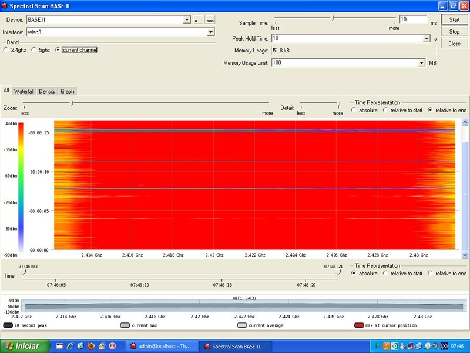470x353 pixels.
Task: Select the 5ghz band option
Action: 34,50
